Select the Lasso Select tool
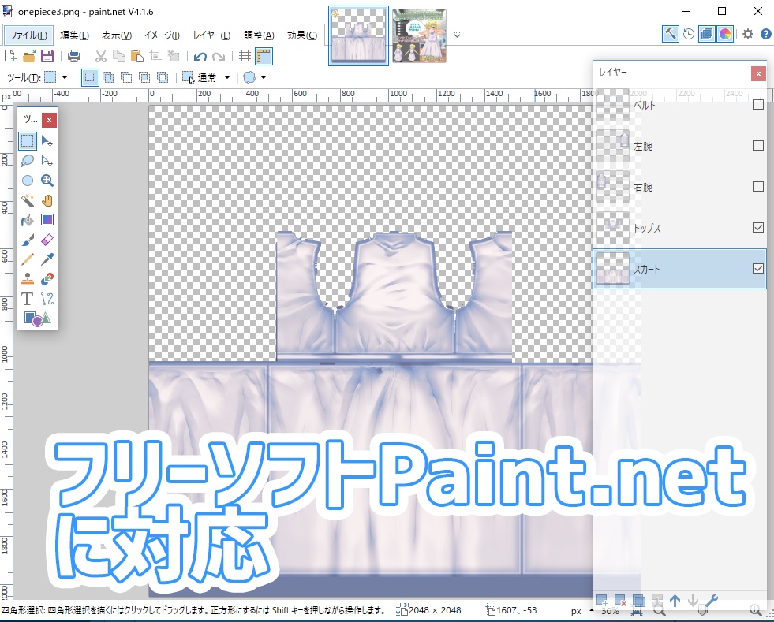The height and width of the screenshot is (622, 774). pos(27,161)
